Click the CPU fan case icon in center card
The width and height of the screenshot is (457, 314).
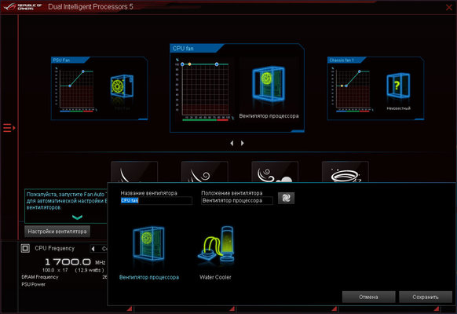[x=268, y=83]
